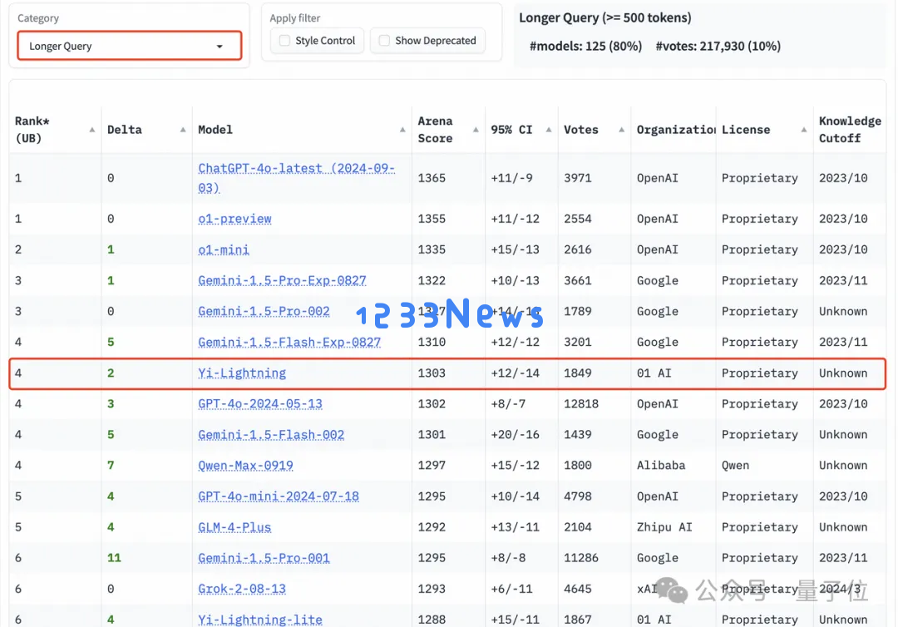
Task: Select the Knowledge Cutoff column header
Action: pyautogui.click(x=850, y=130)
